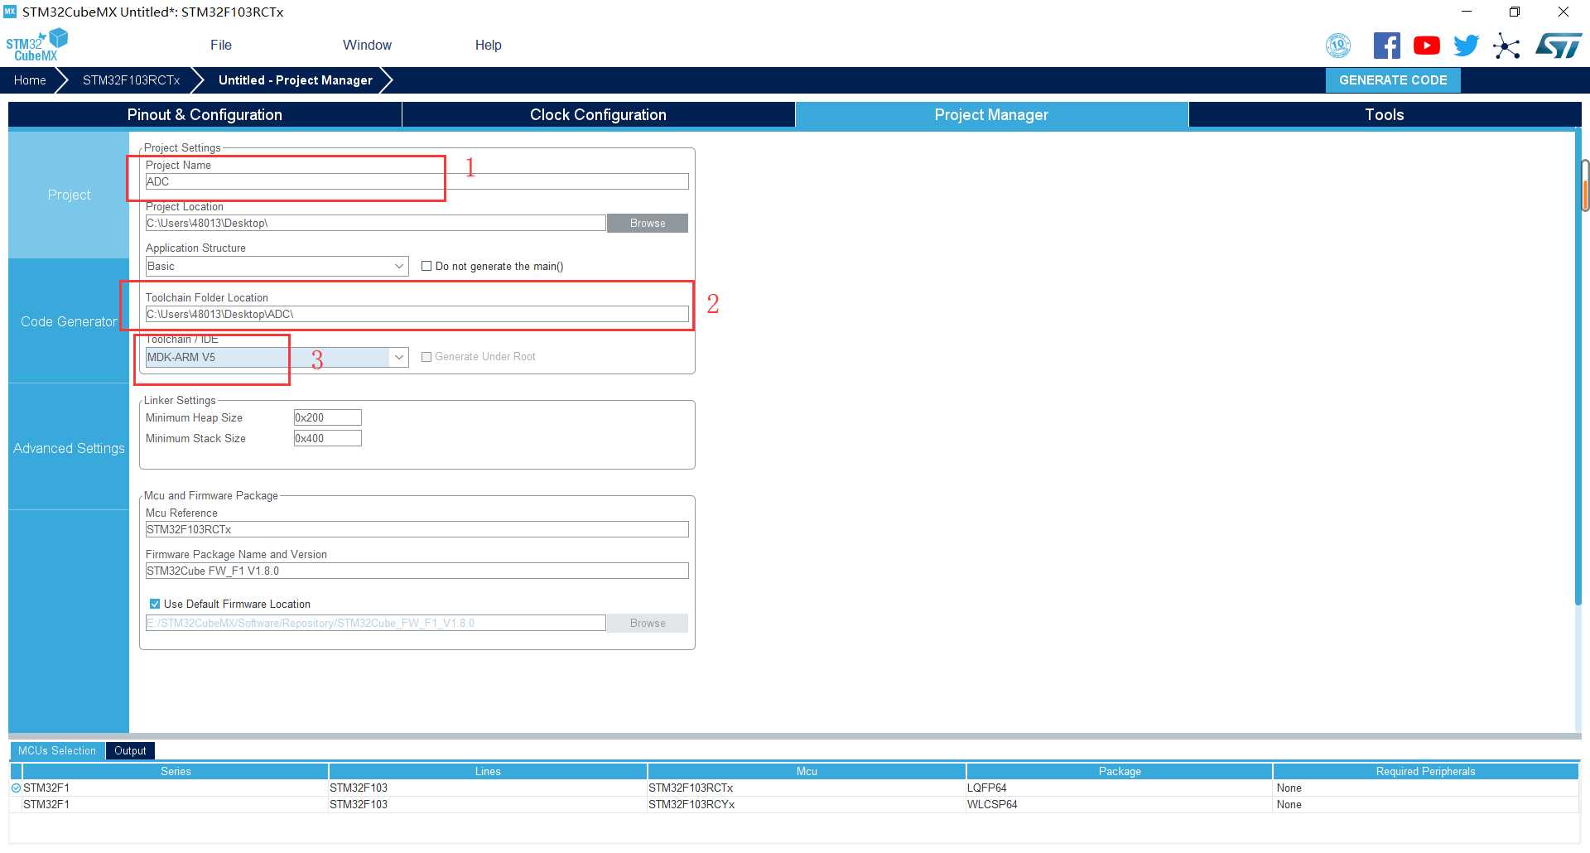This screenshot has width=1590, height=853.
Task: Click the WLCSP64 package cell
Action: [x=1120, y=804]
